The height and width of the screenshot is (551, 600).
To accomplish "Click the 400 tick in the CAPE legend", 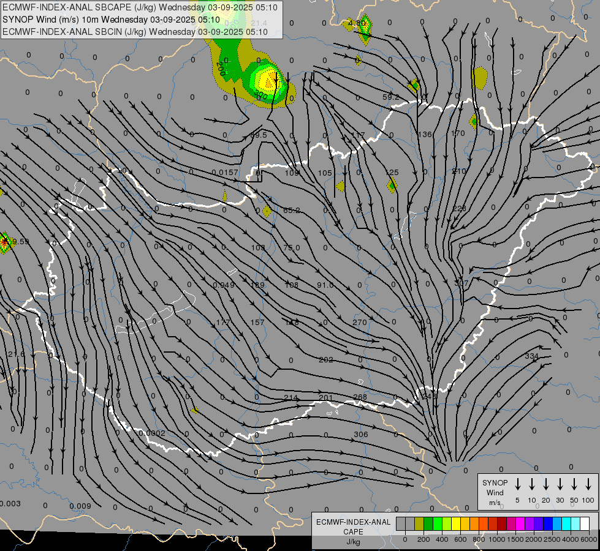I will (x=442, y=539).
